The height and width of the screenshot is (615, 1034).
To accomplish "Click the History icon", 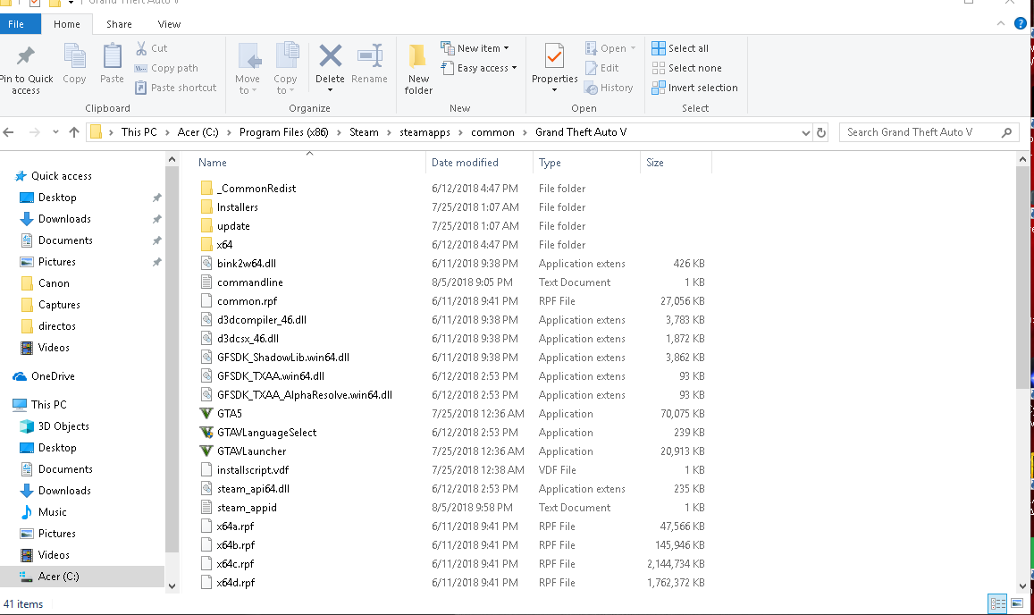I will 591,88.
